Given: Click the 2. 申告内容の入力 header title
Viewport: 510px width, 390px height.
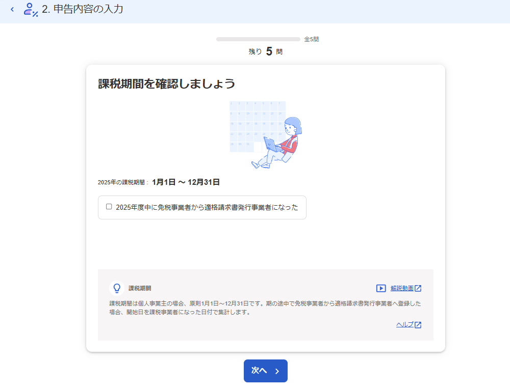Looking at the screenshot, I should (x=83, y=9).
